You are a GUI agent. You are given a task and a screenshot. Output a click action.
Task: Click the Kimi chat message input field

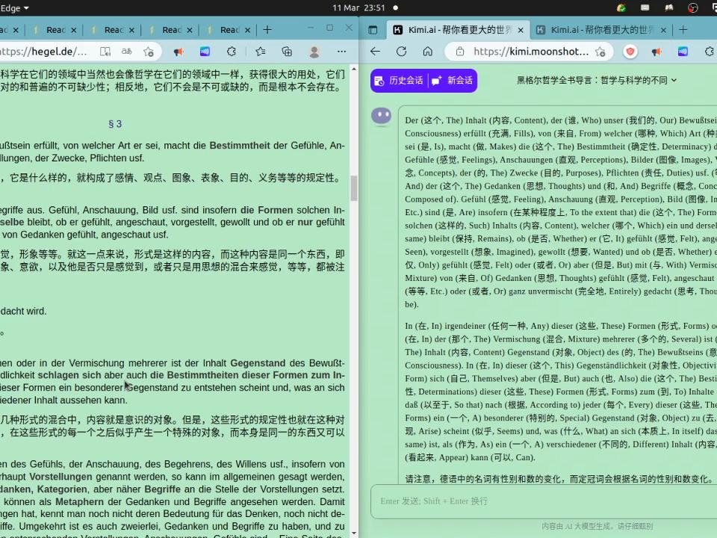tap(523, 501)
